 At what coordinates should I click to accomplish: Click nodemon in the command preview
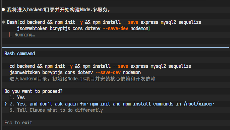point(132,73)
